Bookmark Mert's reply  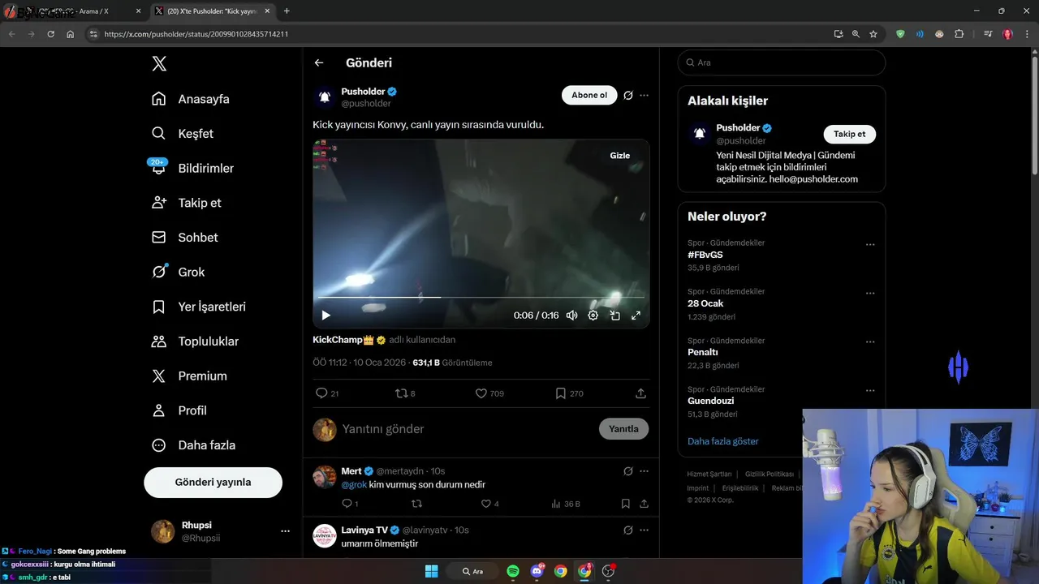(625, 504)
